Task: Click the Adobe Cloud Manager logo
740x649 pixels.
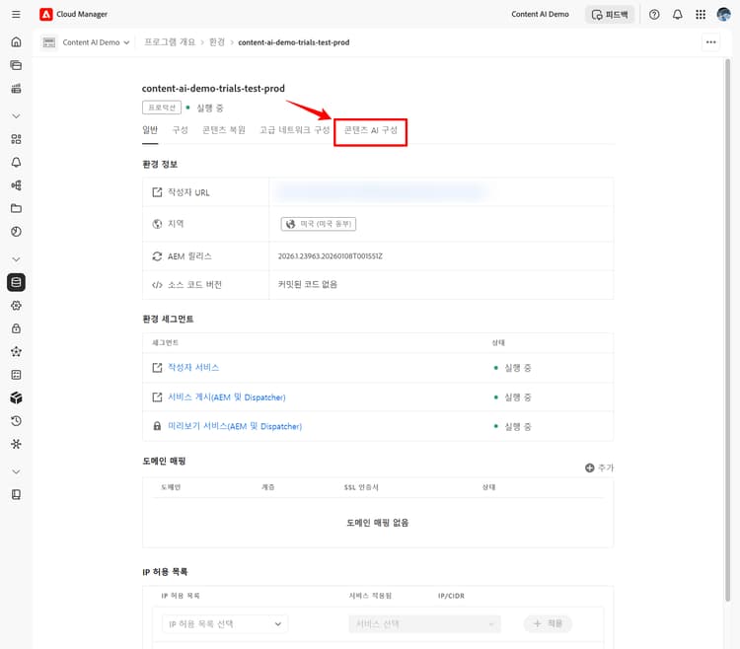Action: click(45, 14)
